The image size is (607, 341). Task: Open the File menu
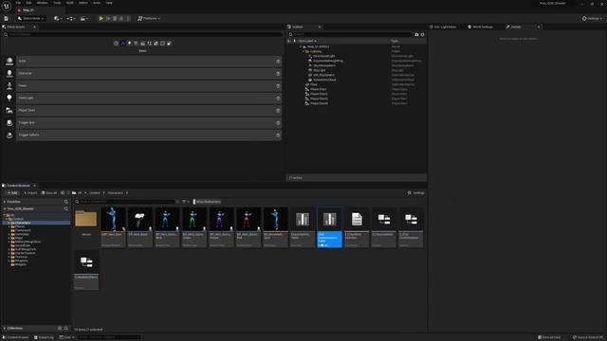(x=18, y=3)
